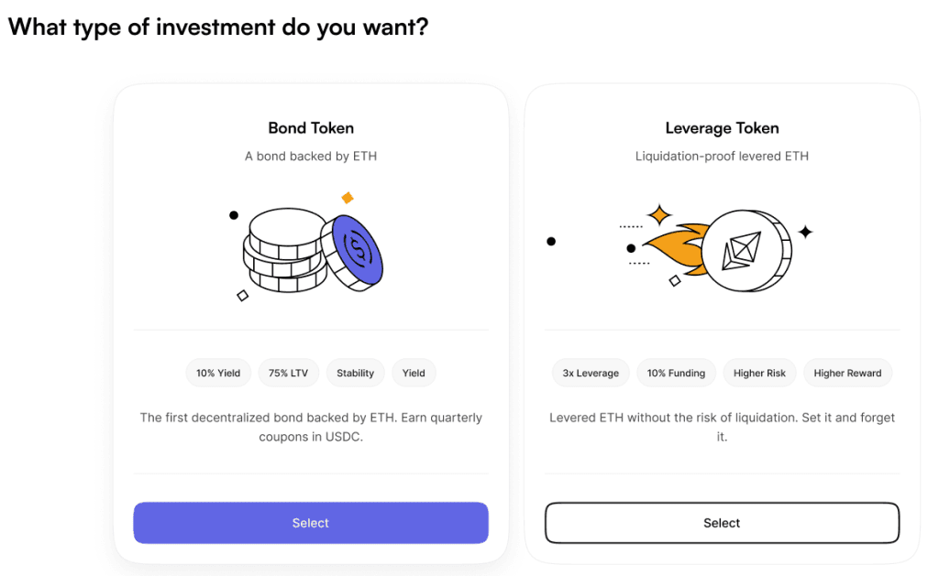
Task: Click the orange flame behind the ETH coin
Action: pos(676,249)
